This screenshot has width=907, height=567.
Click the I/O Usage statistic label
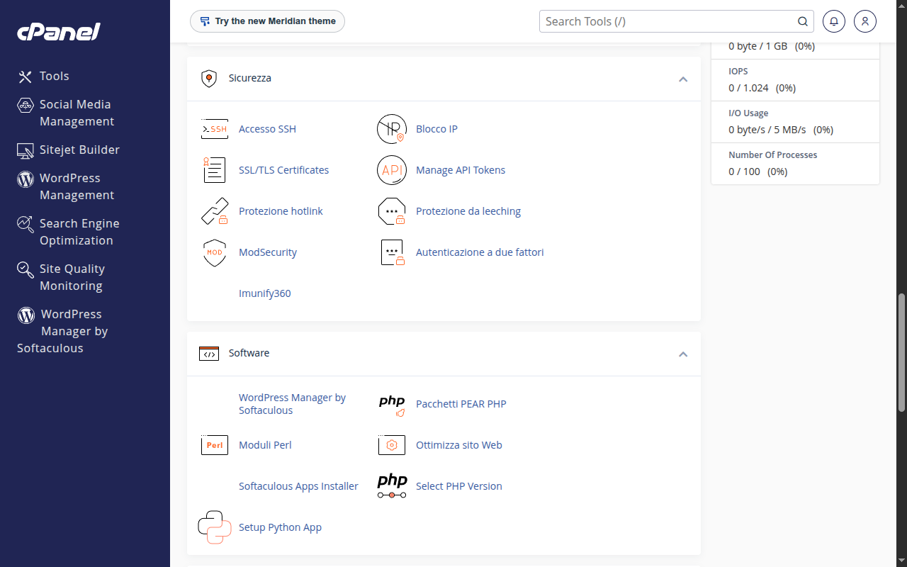coord(748,113)
